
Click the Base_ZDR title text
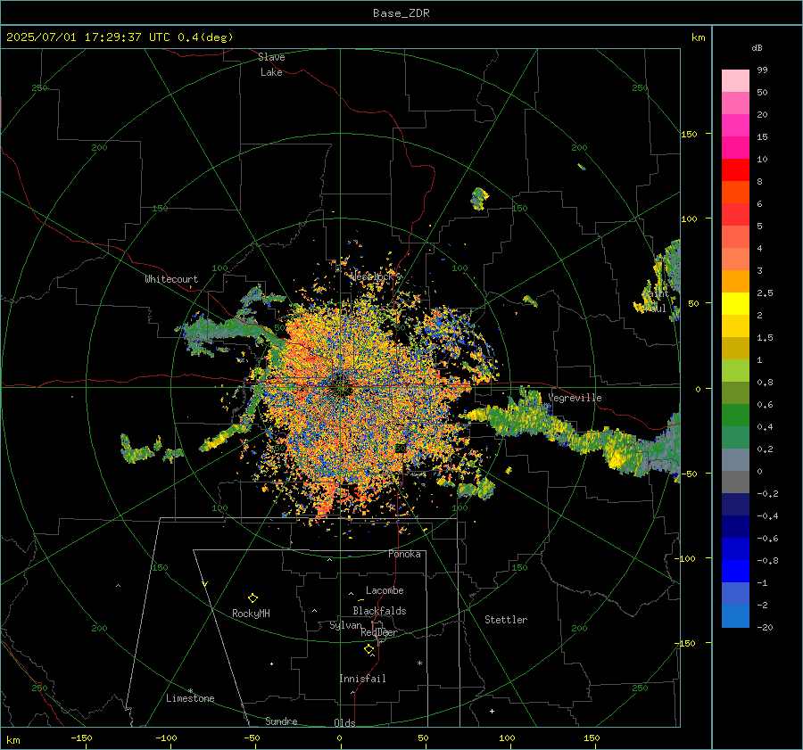(401, 13)
